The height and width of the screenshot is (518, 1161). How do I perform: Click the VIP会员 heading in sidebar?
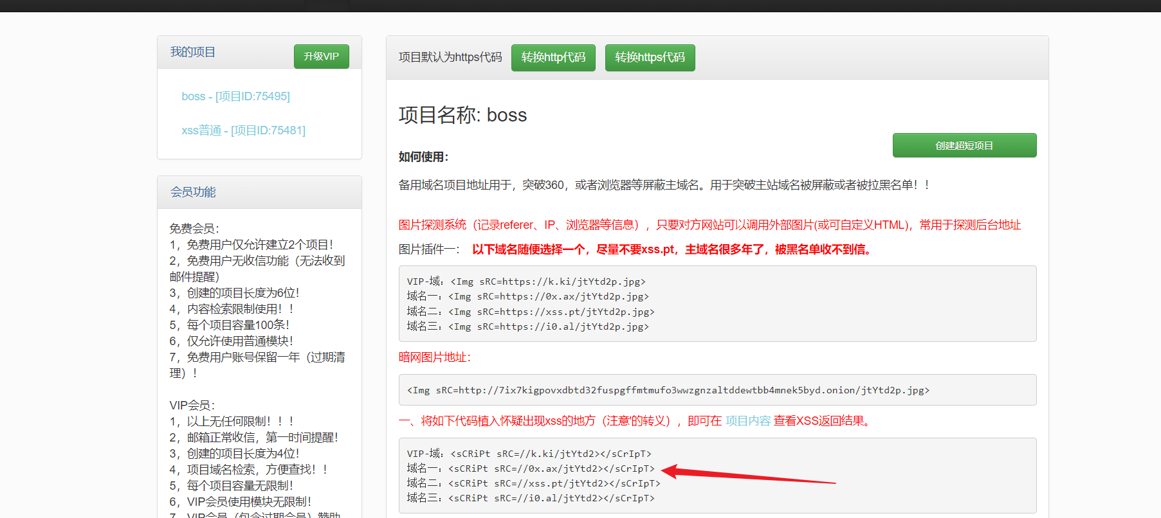(x=192, y=406)
